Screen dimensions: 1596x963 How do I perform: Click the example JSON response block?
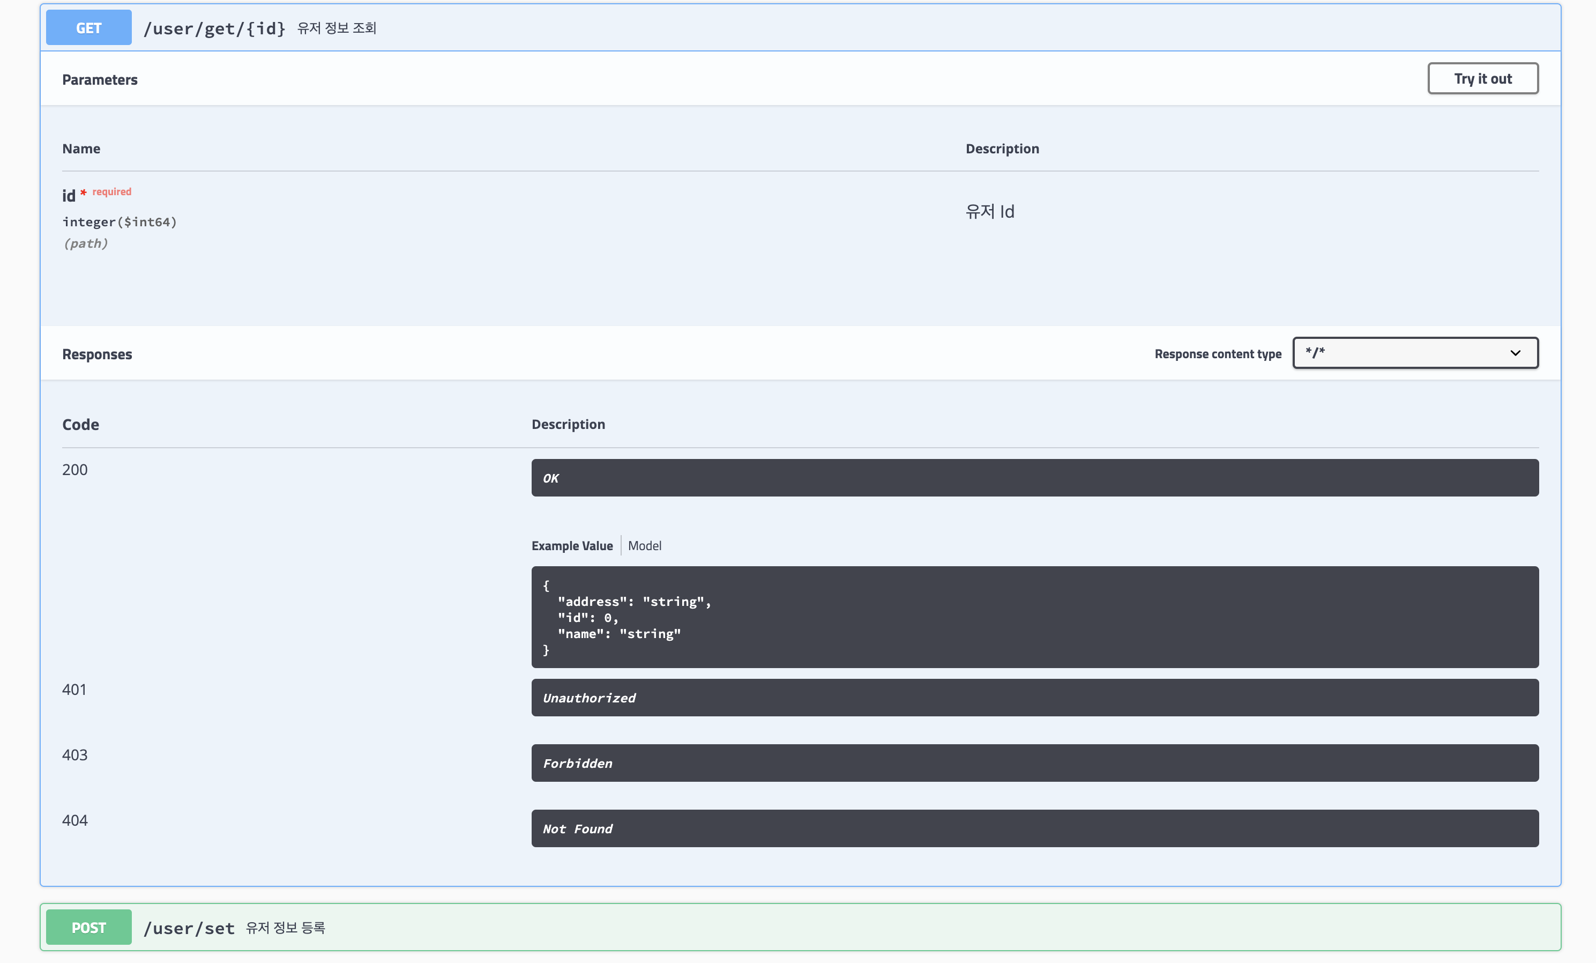[x=1034, y=617]
